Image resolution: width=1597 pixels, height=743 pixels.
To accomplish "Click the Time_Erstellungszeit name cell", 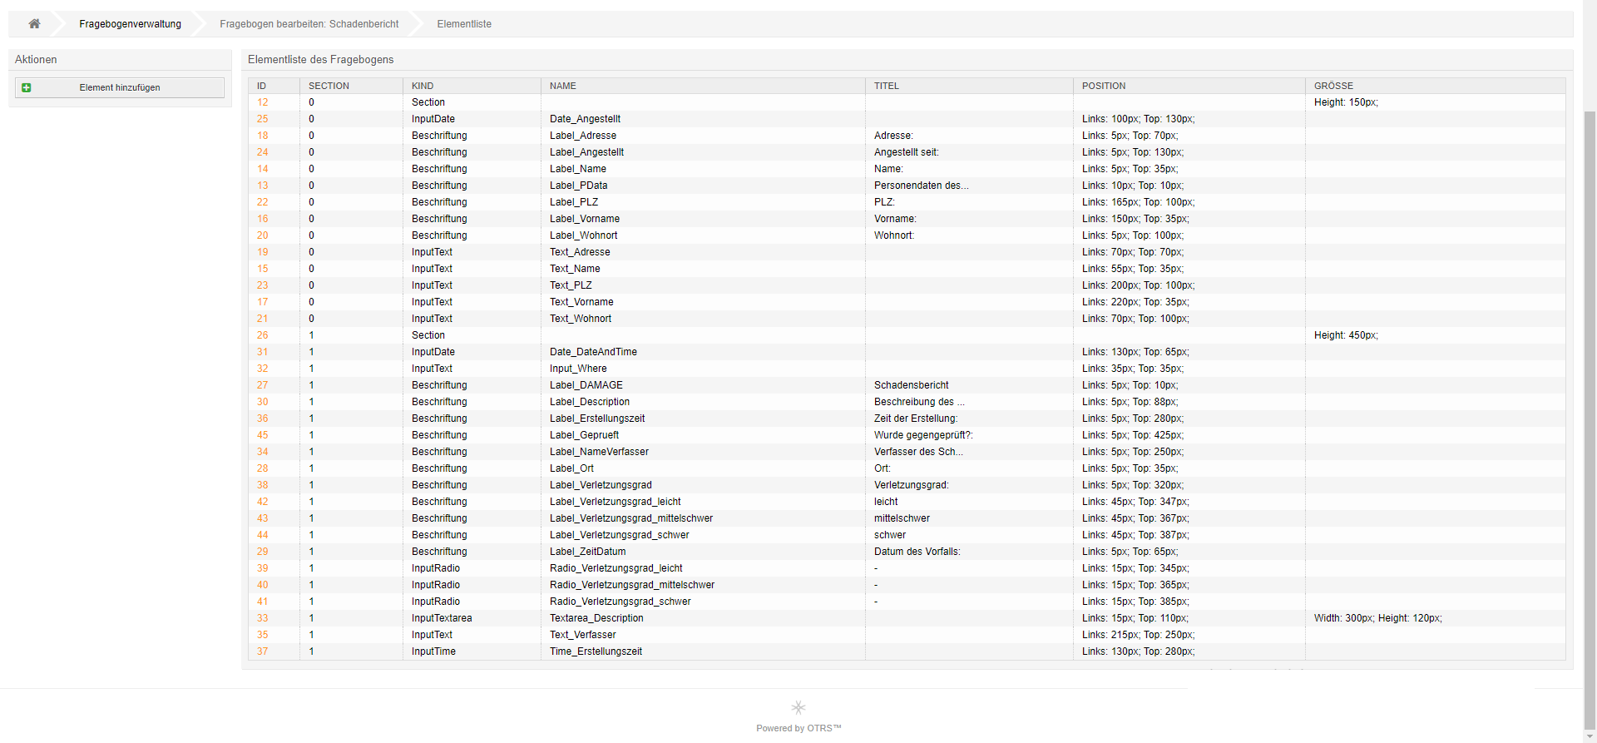I will point(703,651).
